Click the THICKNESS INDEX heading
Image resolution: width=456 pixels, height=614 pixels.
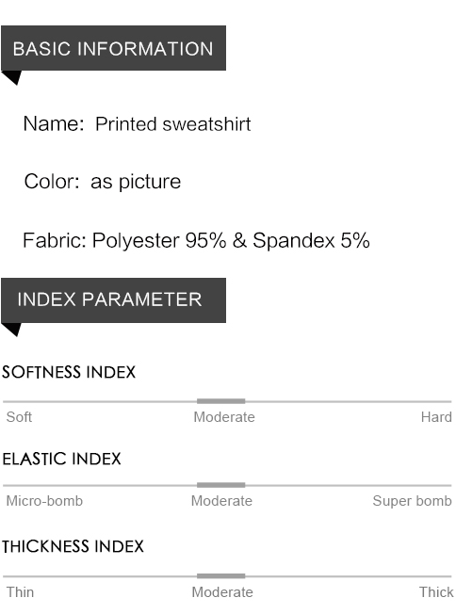point(73,546)
